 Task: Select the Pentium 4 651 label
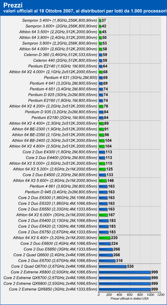[63, 89]
